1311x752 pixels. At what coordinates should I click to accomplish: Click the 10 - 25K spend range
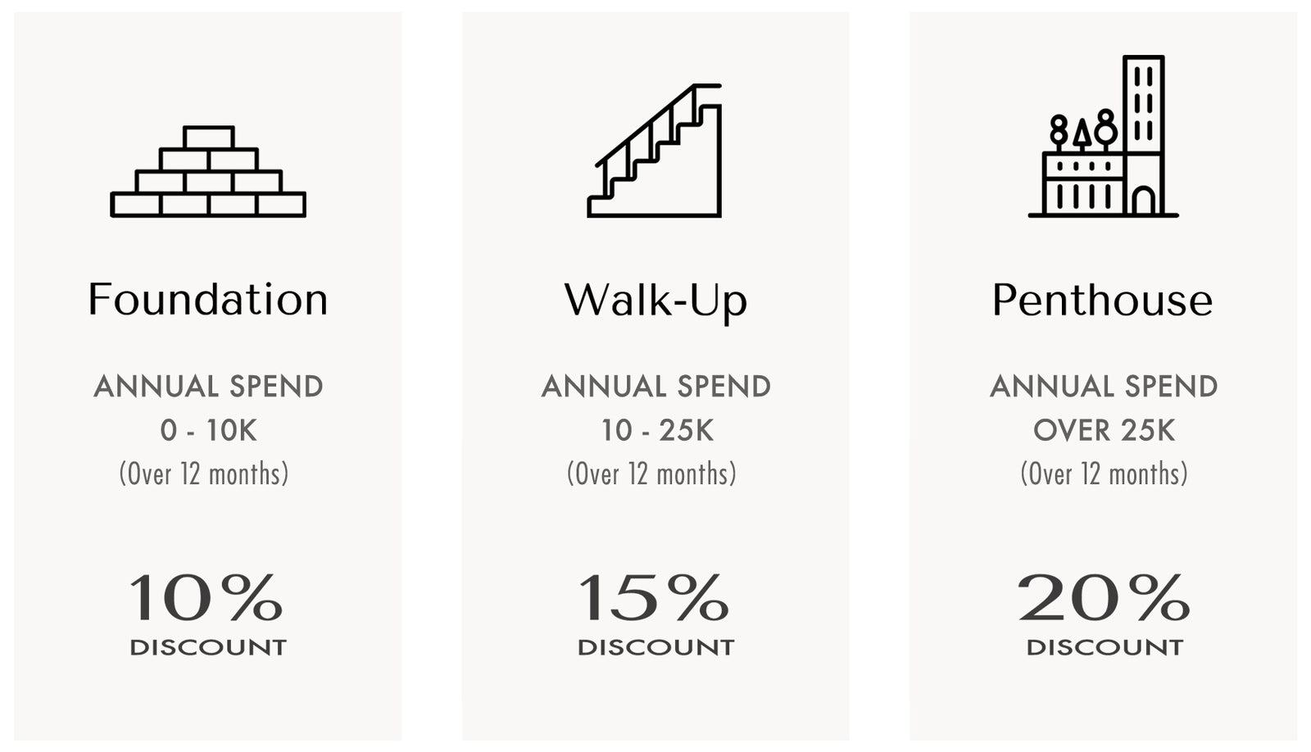[x=656, y=431]
